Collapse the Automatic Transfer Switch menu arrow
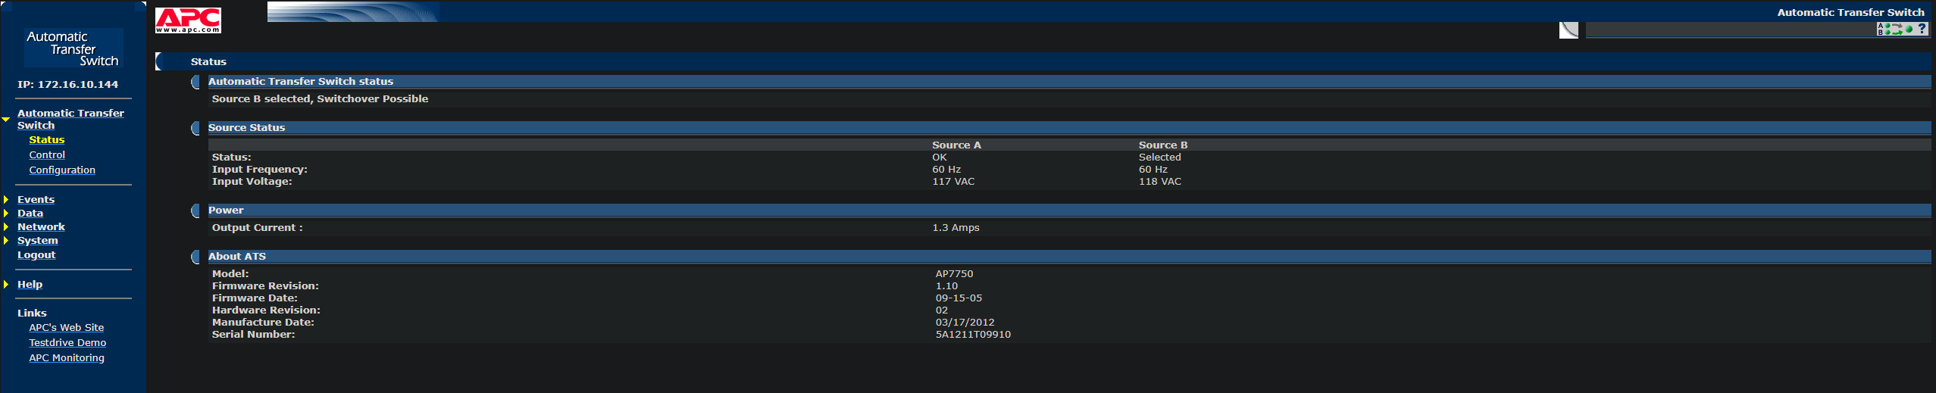1936x393 pixels. click(6, 119)
